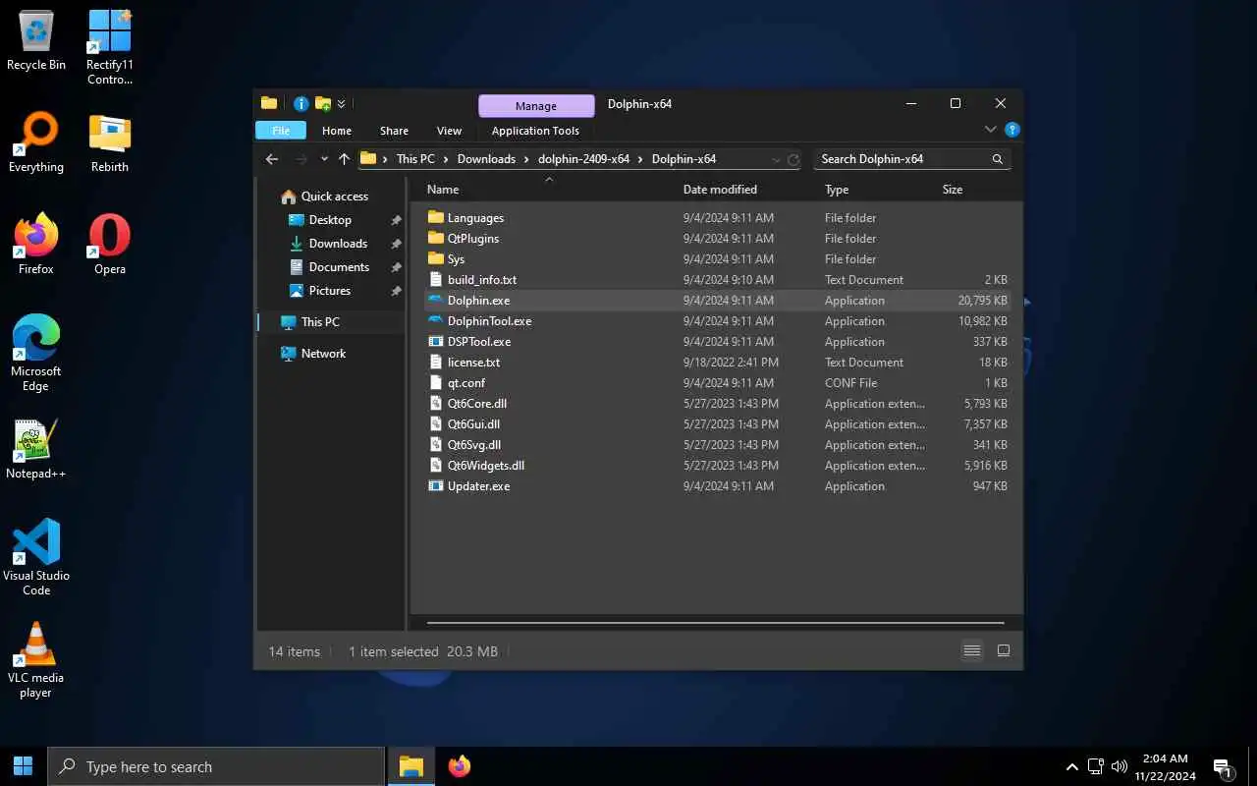Click the Properties icon in quick access toolbar
The height and width of the screenshot is (786, 1257).
[301, 103]
